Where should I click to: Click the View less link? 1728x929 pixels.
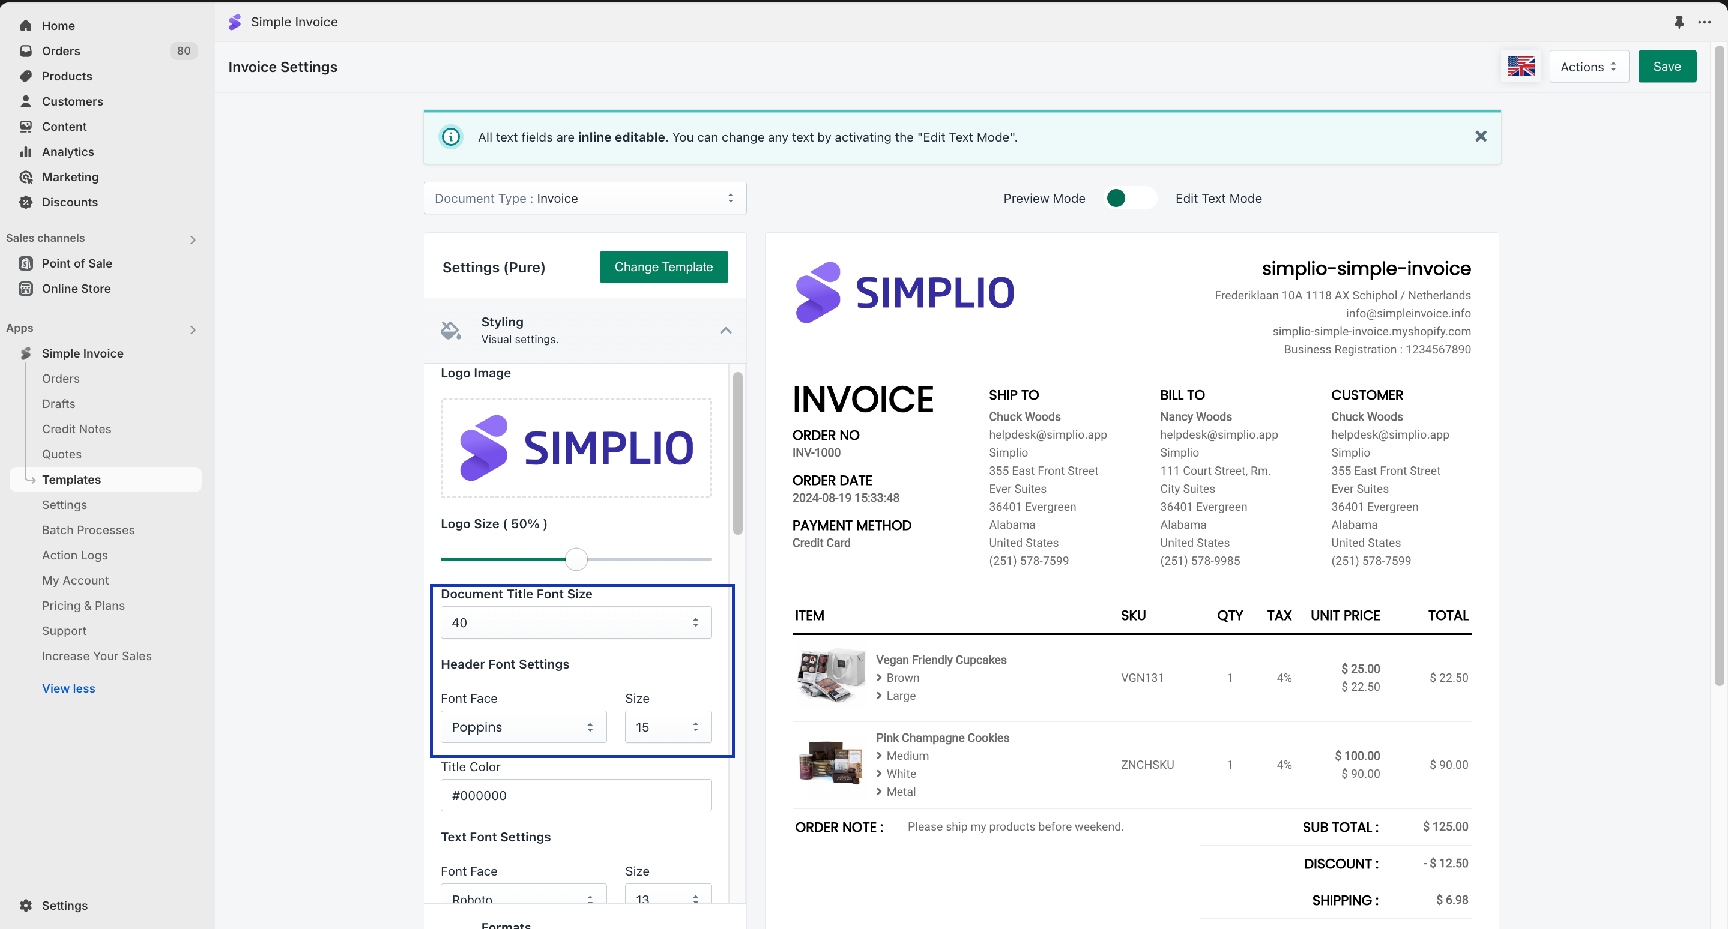[68, 688]
